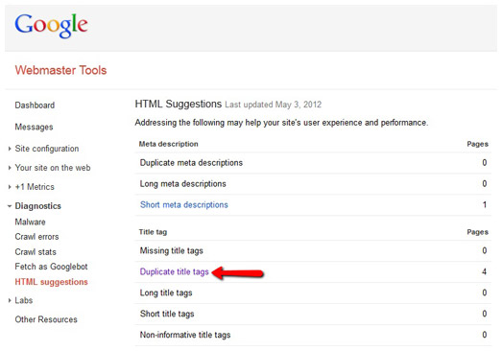The image size is (502, 351).
Task: Click page count 0 for Non-informative title tags
Action: pyautogui.click(x=485, y=335)
